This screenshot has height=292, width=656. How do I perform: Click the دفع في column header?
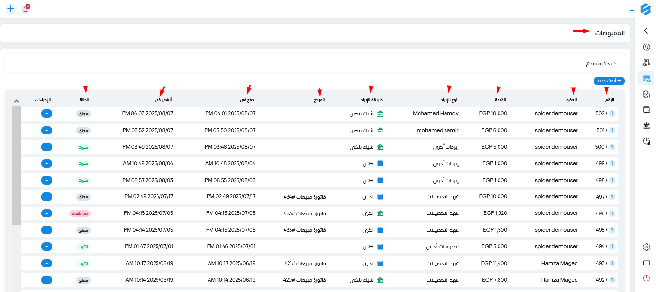tap(247, 100)
